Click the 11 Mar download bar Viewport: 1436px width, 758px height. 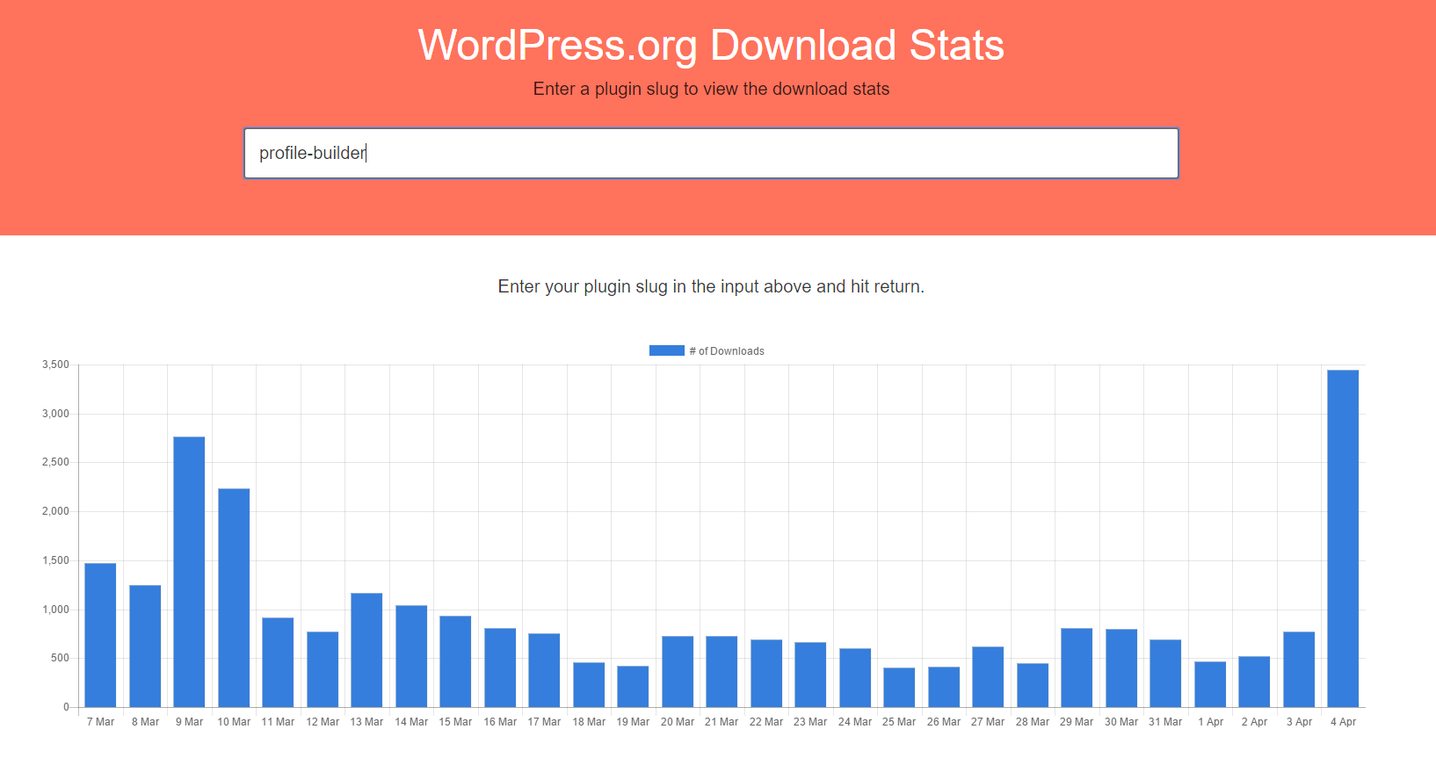coord(278,662)
